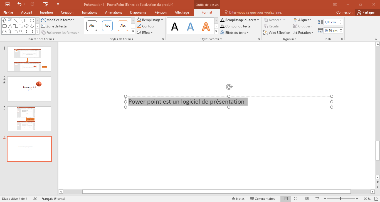Image resolution: width=380 pixels, height=202 pixels.
Task: Select the rectangle shape
Action: coord(26,21)
